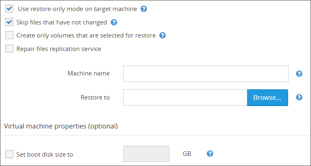Tick the Repair files replication service checkbox

(x=9, y=49)
